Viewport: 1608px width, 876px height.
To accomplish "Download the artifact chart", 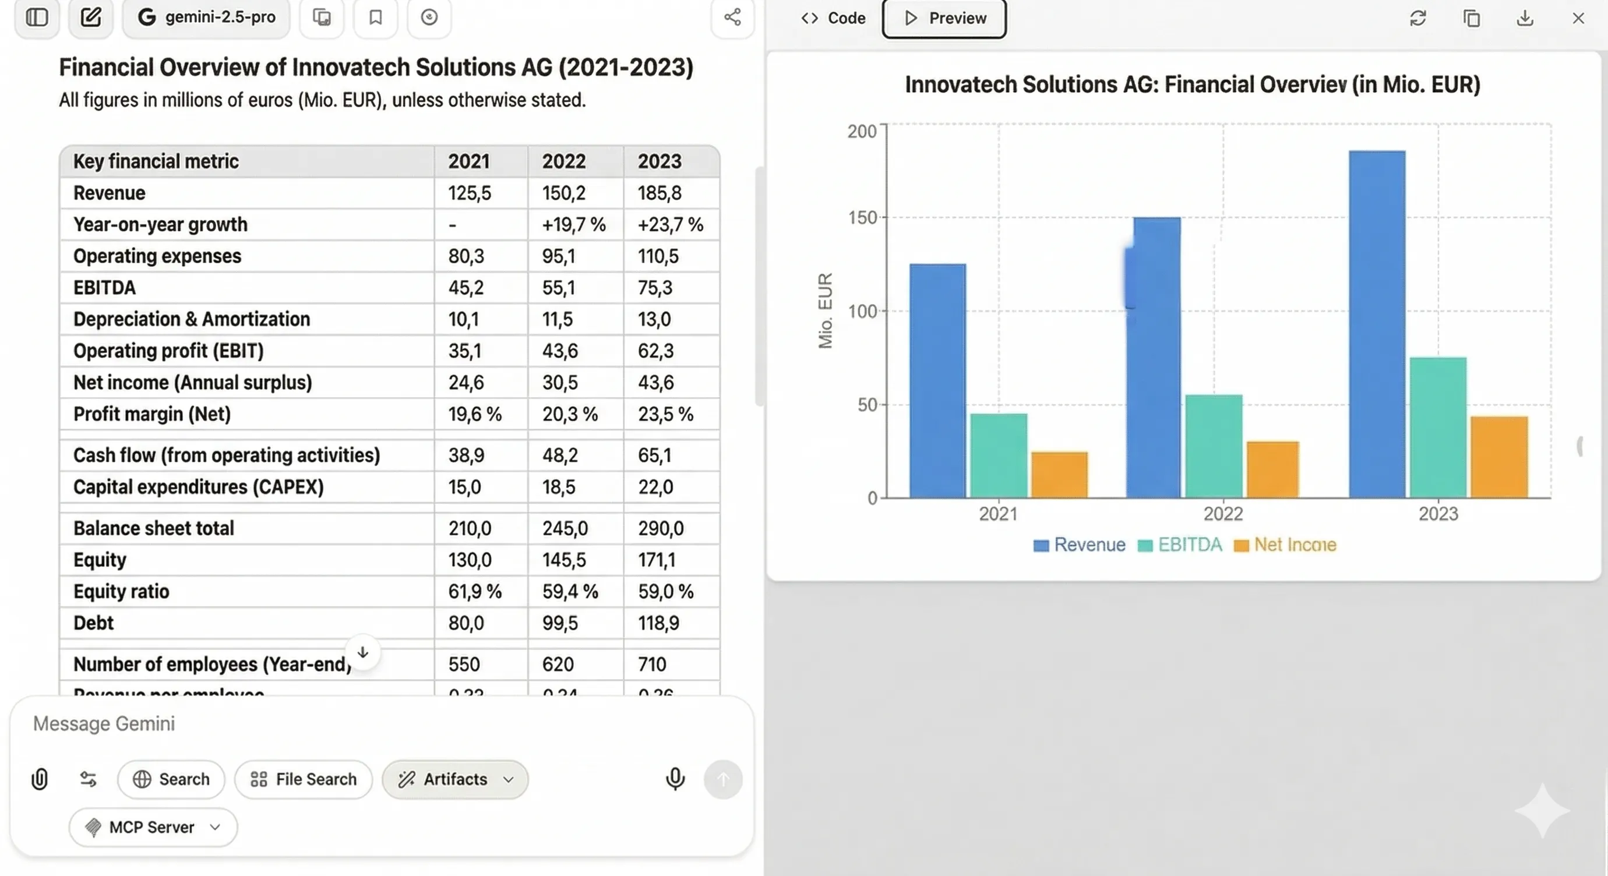I will 1525,18.
